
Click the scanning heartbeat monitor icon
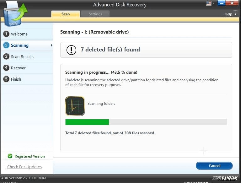tap(75, 106)
